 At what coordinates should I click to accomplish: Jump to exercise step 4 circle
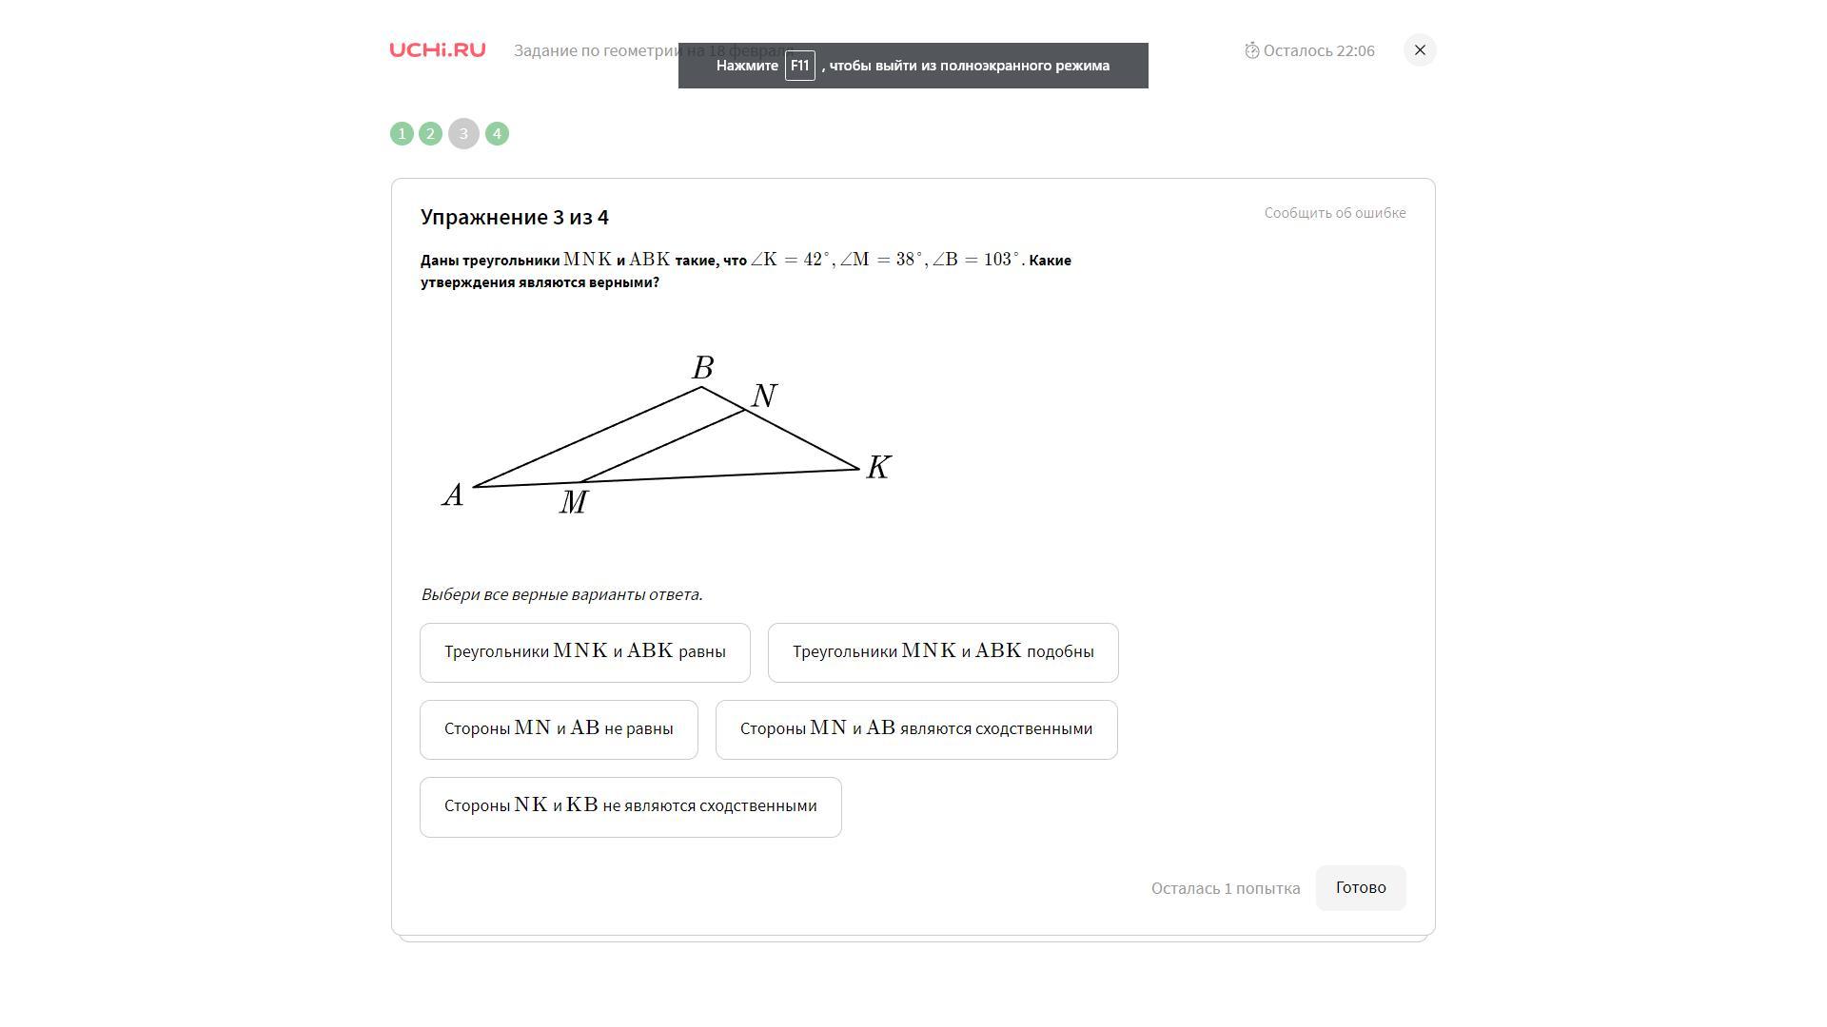click(x=497, y=134)
